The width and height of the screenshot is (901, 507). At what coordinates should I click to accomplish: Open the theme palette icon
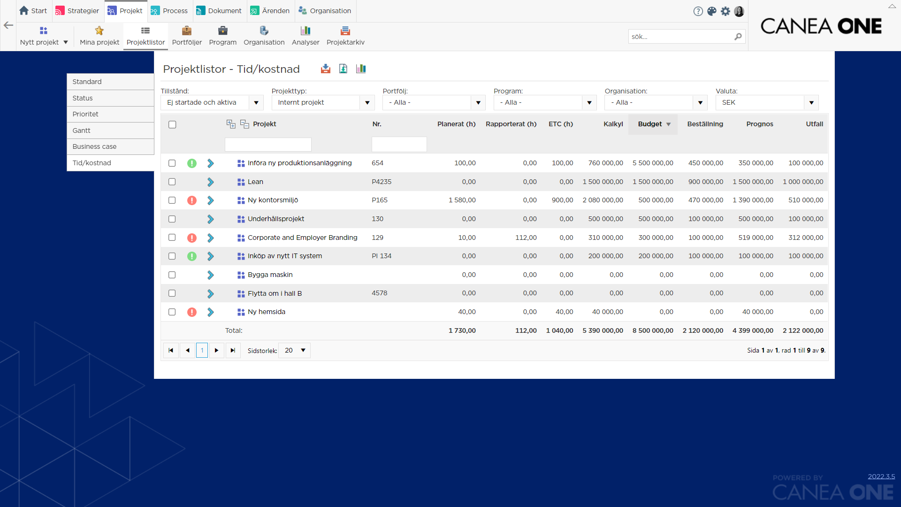[x=712, y=11]
